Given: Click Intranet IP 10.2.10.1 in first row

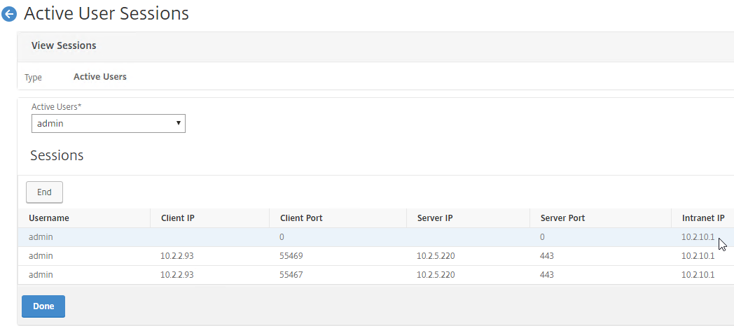Looking at the screenshot, I should (698, 237).
